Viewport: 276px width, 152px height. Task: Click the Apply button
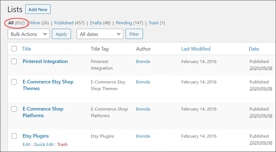coord(61,34)
